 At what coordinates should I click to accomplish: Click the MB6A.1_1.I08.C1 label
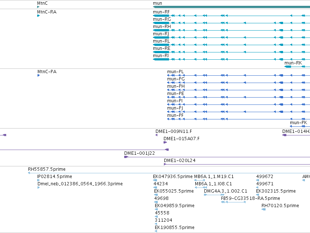point(213,184)
